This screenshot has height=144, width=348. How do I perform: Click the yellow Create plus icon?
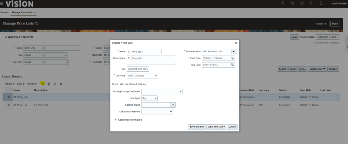click(x=43, y=84)
